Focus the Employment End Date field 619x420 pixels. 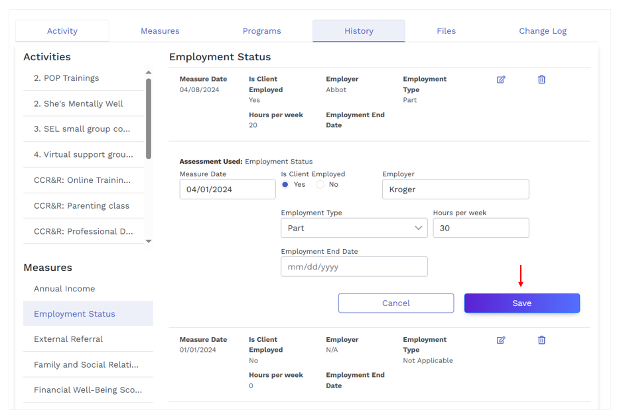click(354, 267)
